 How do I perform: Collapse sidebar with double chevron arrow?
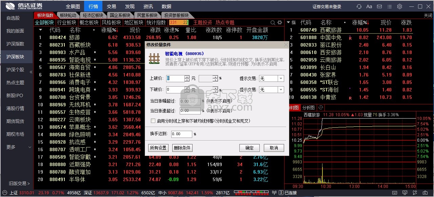click(x=31, y=72)
